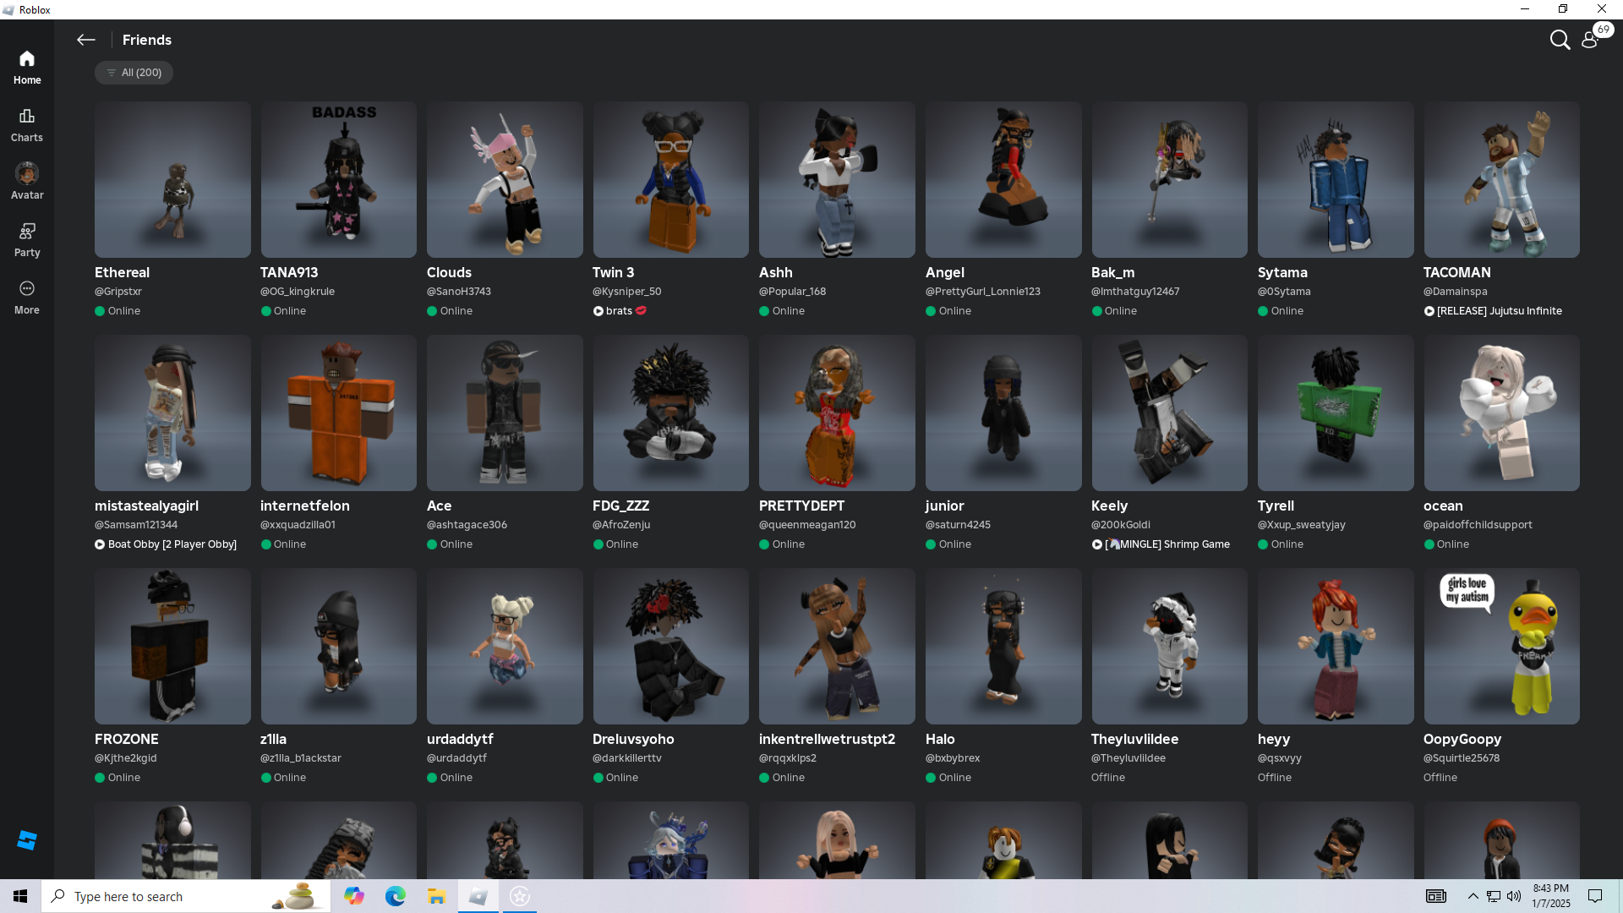The height and width of the screenshot is (913, 1623).
Task: Show hidden system tray icons chevron
Action: [x=1473, y=896]
